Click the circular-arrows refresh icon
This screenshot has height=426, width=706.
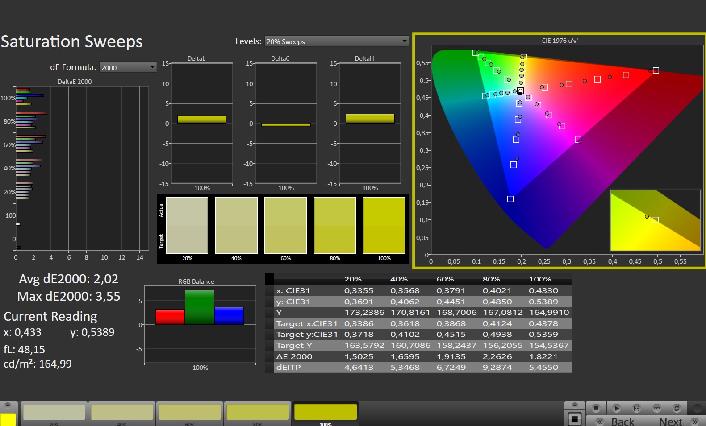pos(677,408)
